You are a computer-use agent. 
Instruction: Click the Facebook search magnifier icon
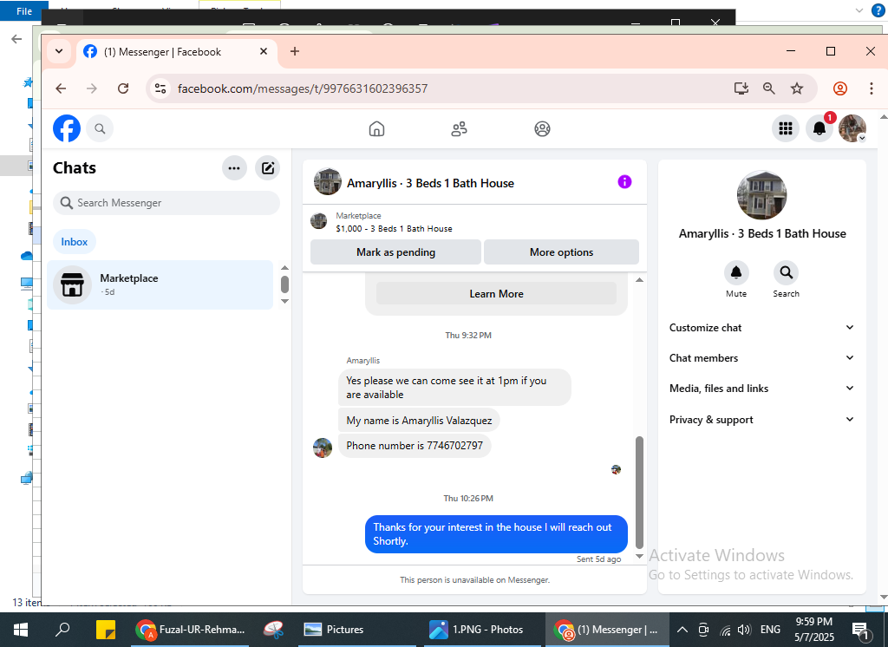pos(100,128)
